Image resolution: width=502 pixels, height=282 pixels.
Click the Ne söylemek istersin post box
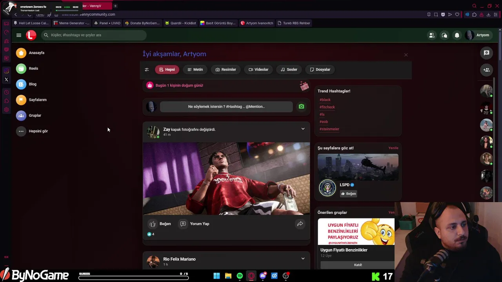226,107
